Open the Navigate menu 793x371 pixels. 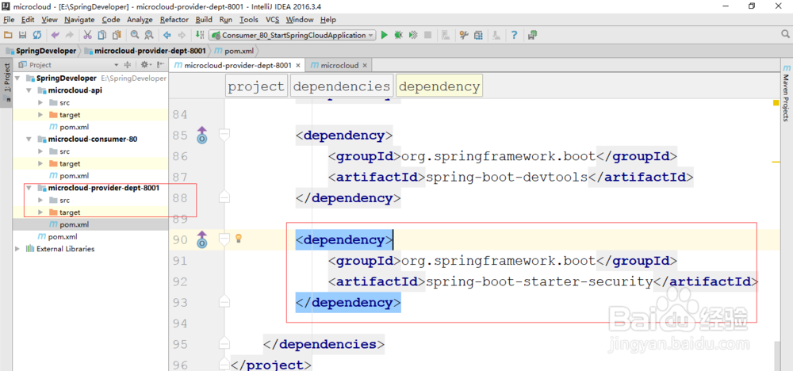click(79, 20)
